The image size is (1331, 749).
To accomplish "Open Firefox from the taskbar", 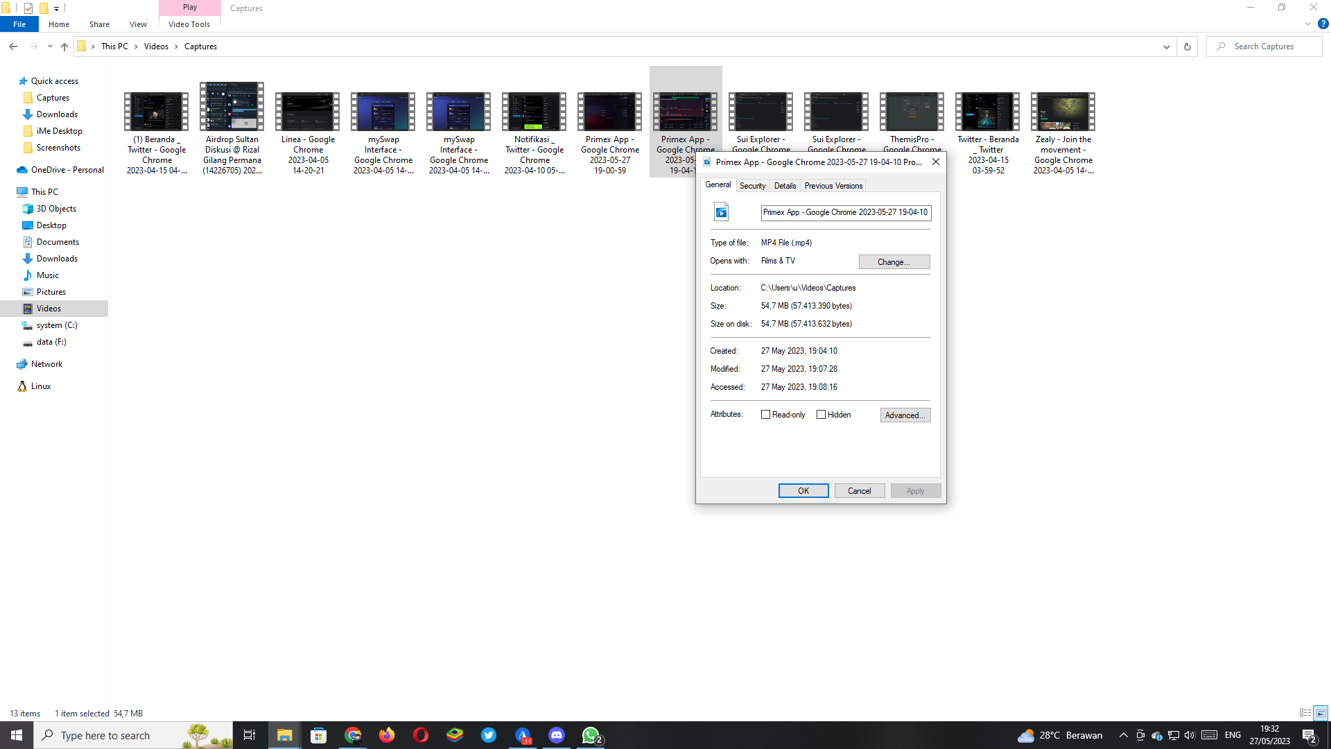I will pyautogui.click(x=387, y=735).
